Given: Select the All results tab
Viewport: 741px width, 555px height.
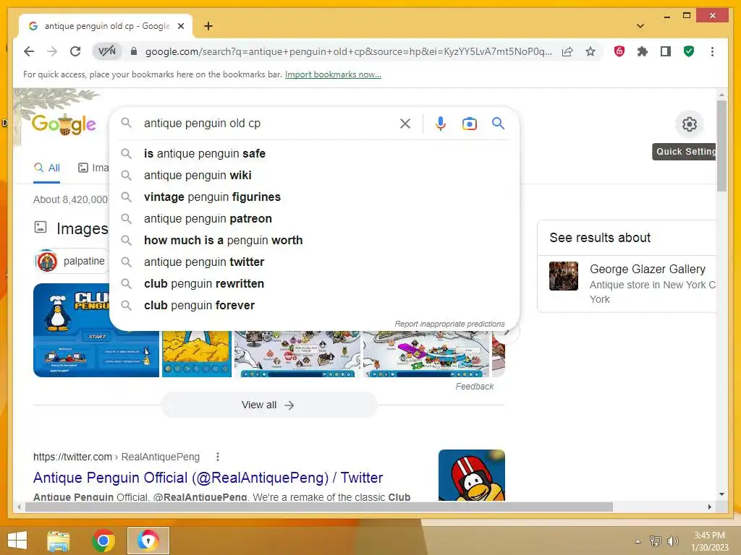Looking at the screenshot, I should pos(47,168).
